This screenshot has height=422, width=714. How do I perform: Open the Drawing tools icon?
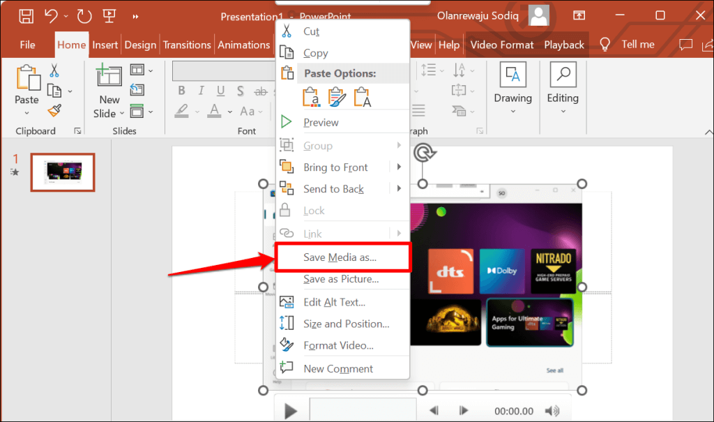coord(512,75)
